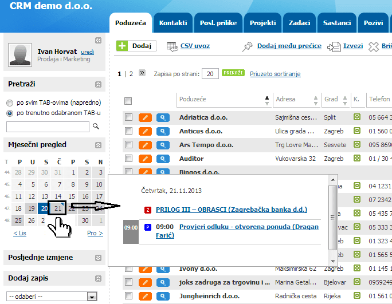Viewport: 392px width, 304px height.
Task: Switch to the Kontakti tab
Action: pyautogui.click(x=173, y=23)
